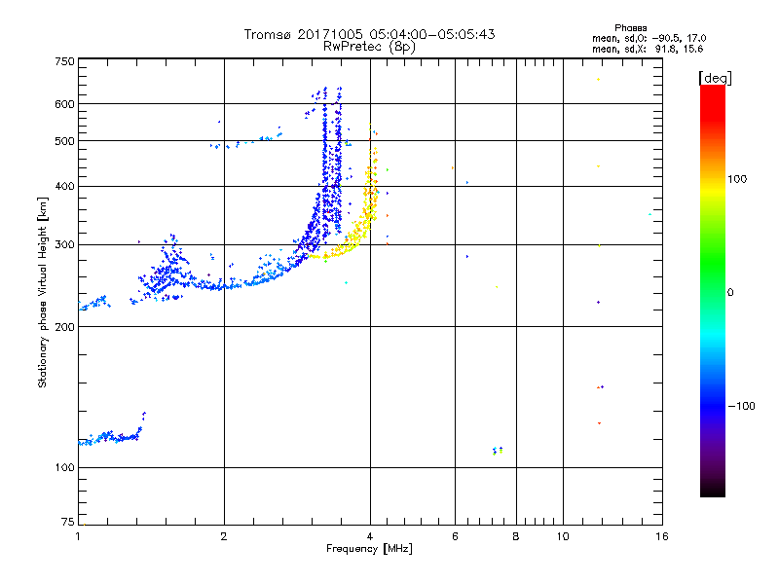Image resolution: width=779 pixels, height=584 pixels.
Task: Click the x-axis '1' tick label
Action: [78, 536]
